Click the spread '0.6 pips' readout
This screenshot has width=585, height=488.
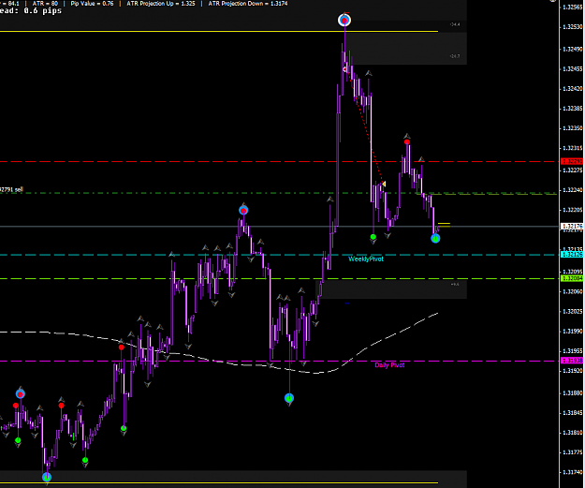click(42, 11)
